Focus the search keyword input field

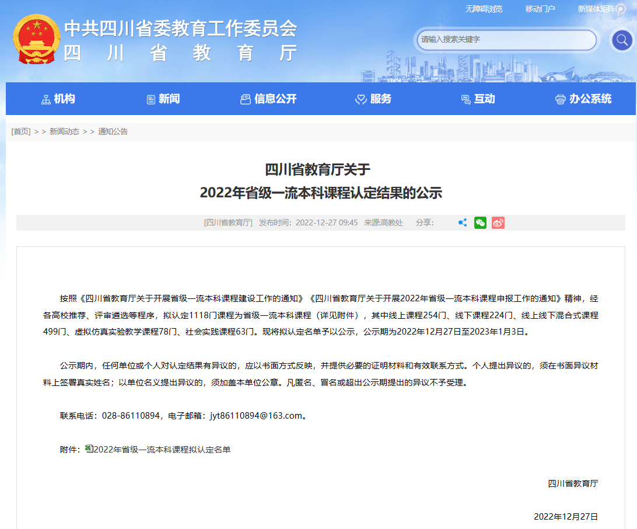(505, 40)
